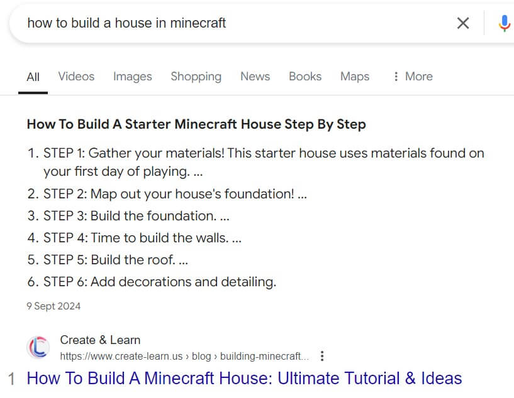This screenshot has width=514, height=398.
Task: Open the Shopping results tab
Action: pos(196,76)
